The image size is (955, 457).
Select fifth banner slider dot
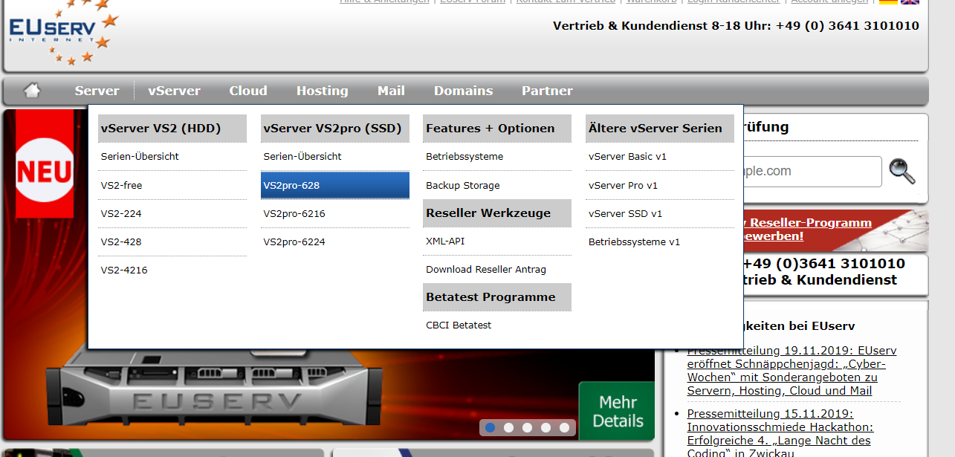[564, 427]
